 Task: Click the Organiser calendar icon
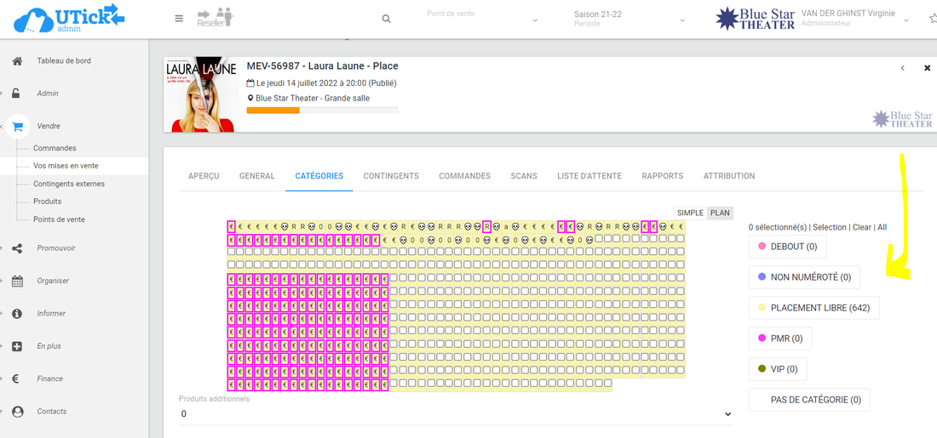pyautogui.click(x=17, y=281)
